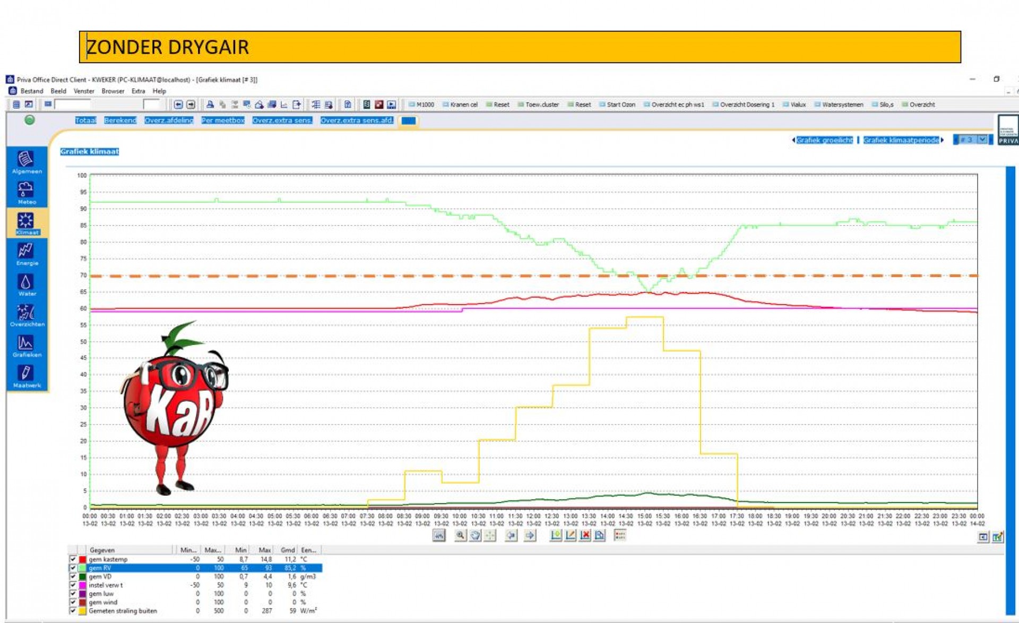Uncheck the gem RV curve checkbox
The width and height of the screenshot is (1019, 623).
pyautogui.click(x=73, y=568)
